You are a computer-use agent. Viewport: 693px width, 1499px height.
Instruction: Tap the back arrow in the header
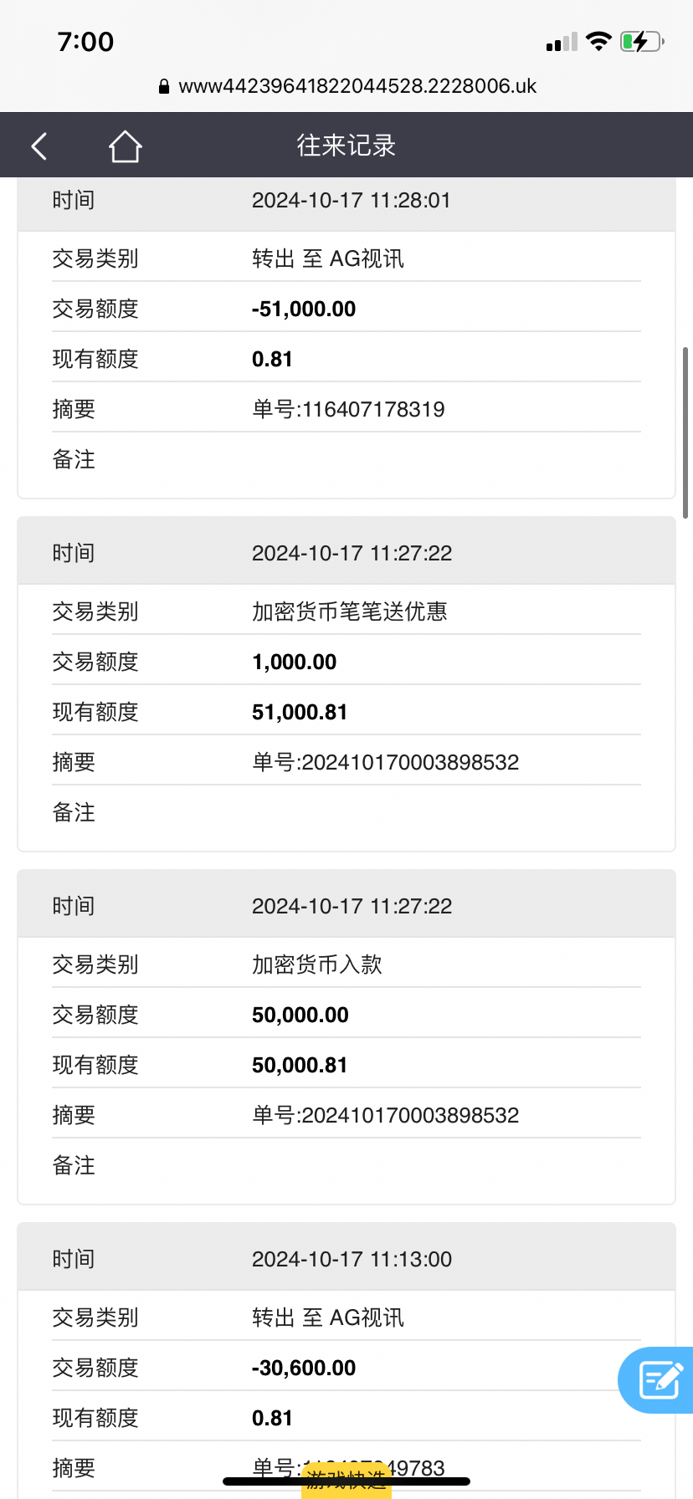(x=39, y=146)
